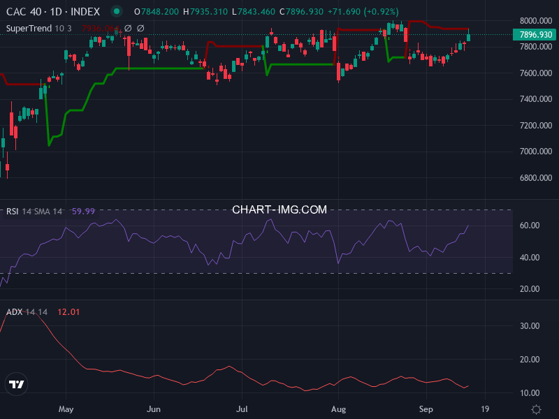
Task: Click the 8000.000 price axis label
Action: 535,21
